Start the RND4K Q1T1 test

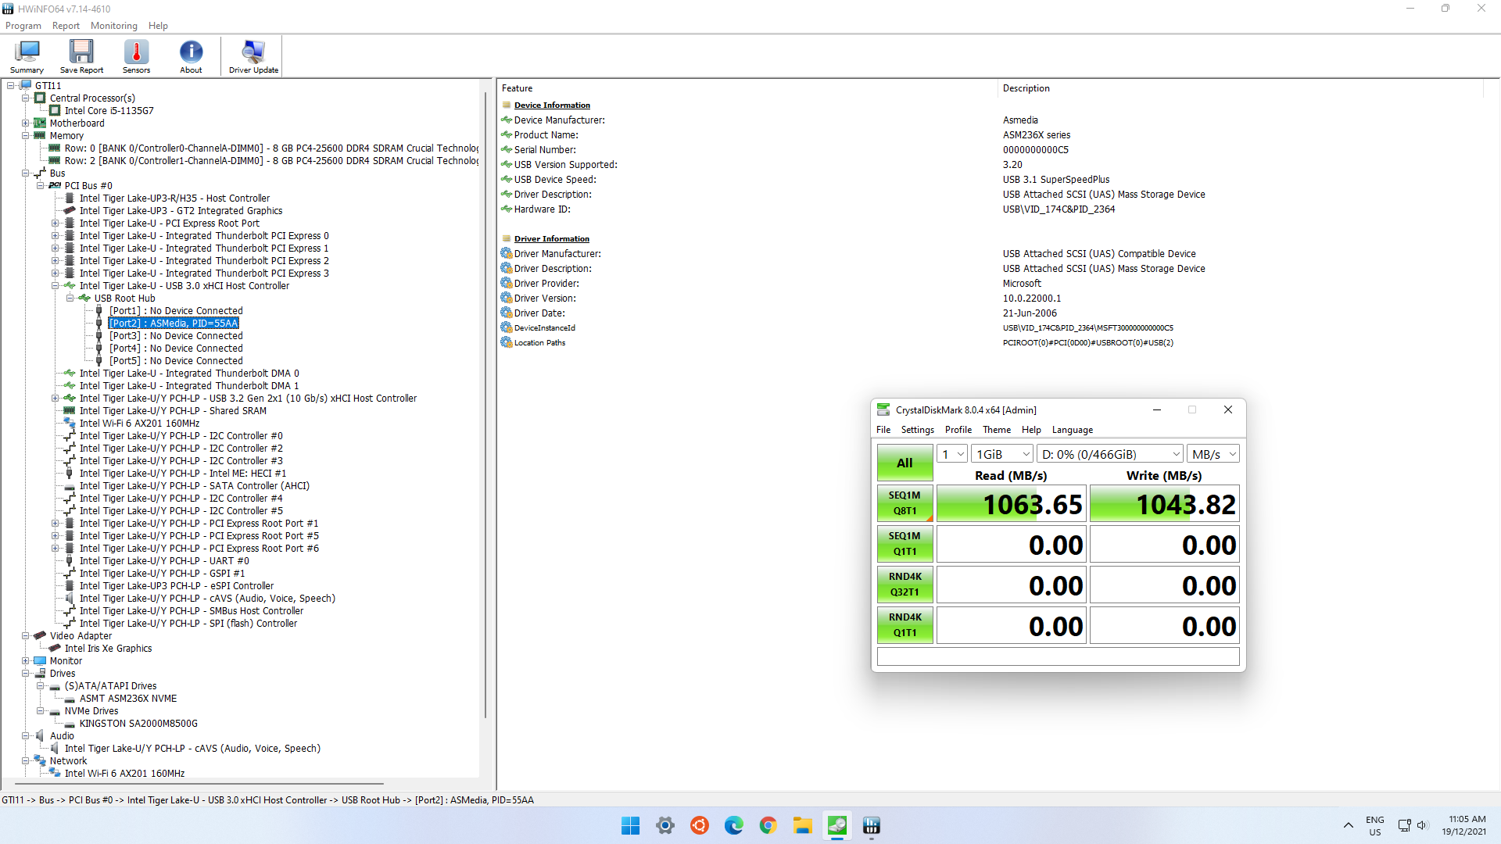905,625
